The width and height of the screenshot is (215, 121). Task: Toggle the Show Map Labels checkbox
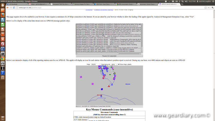pos(119,64)
